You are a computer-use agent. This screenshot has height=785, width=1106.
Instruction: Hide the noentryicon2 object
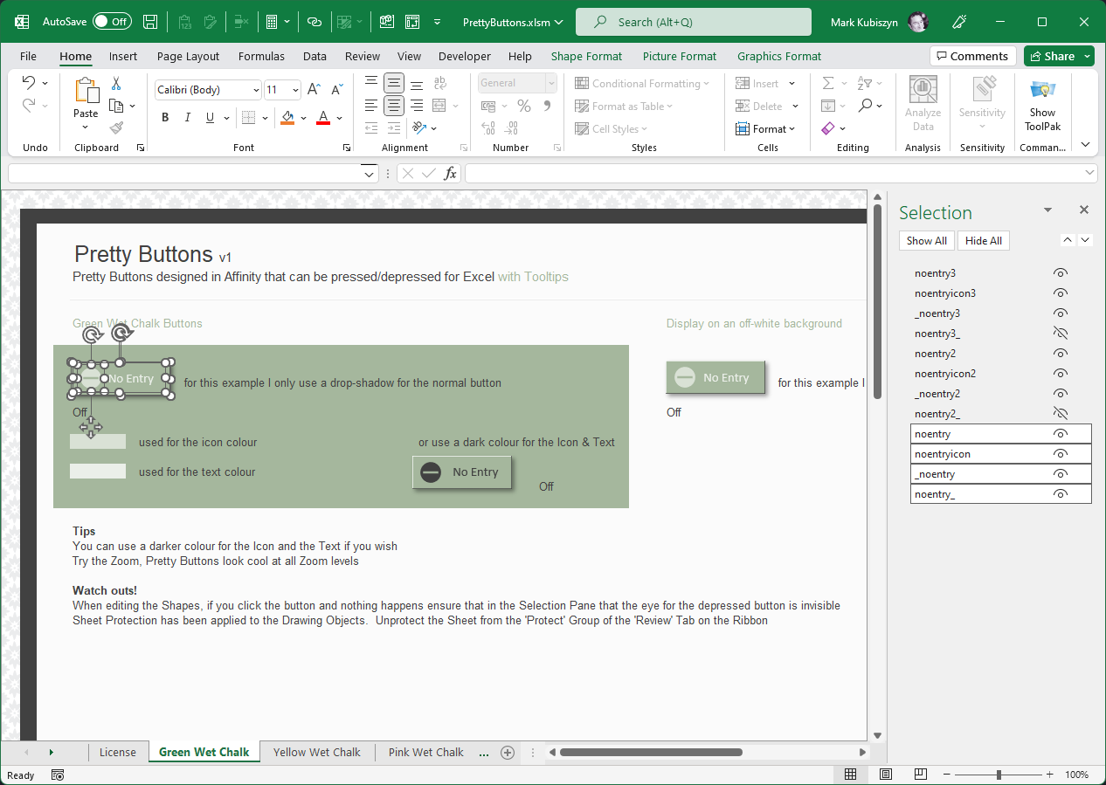click(x=1061, y=374)
